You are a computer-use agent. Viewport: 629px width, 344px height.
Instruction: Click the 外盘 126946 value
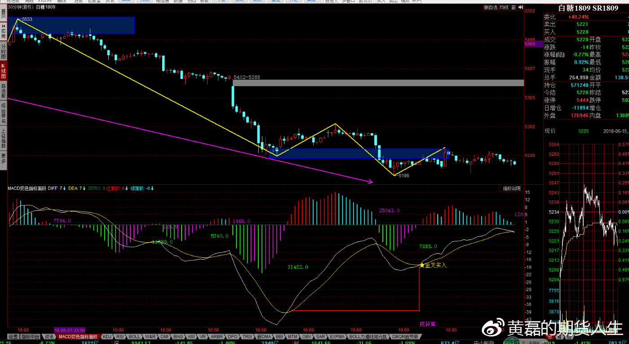tap(580, 116)
